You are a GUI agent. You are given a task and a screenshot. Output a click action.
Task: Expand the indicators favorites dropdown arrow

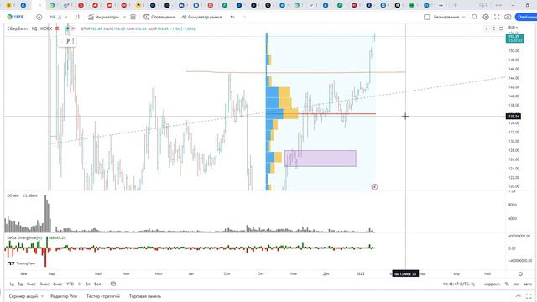[x=124, y=17]
